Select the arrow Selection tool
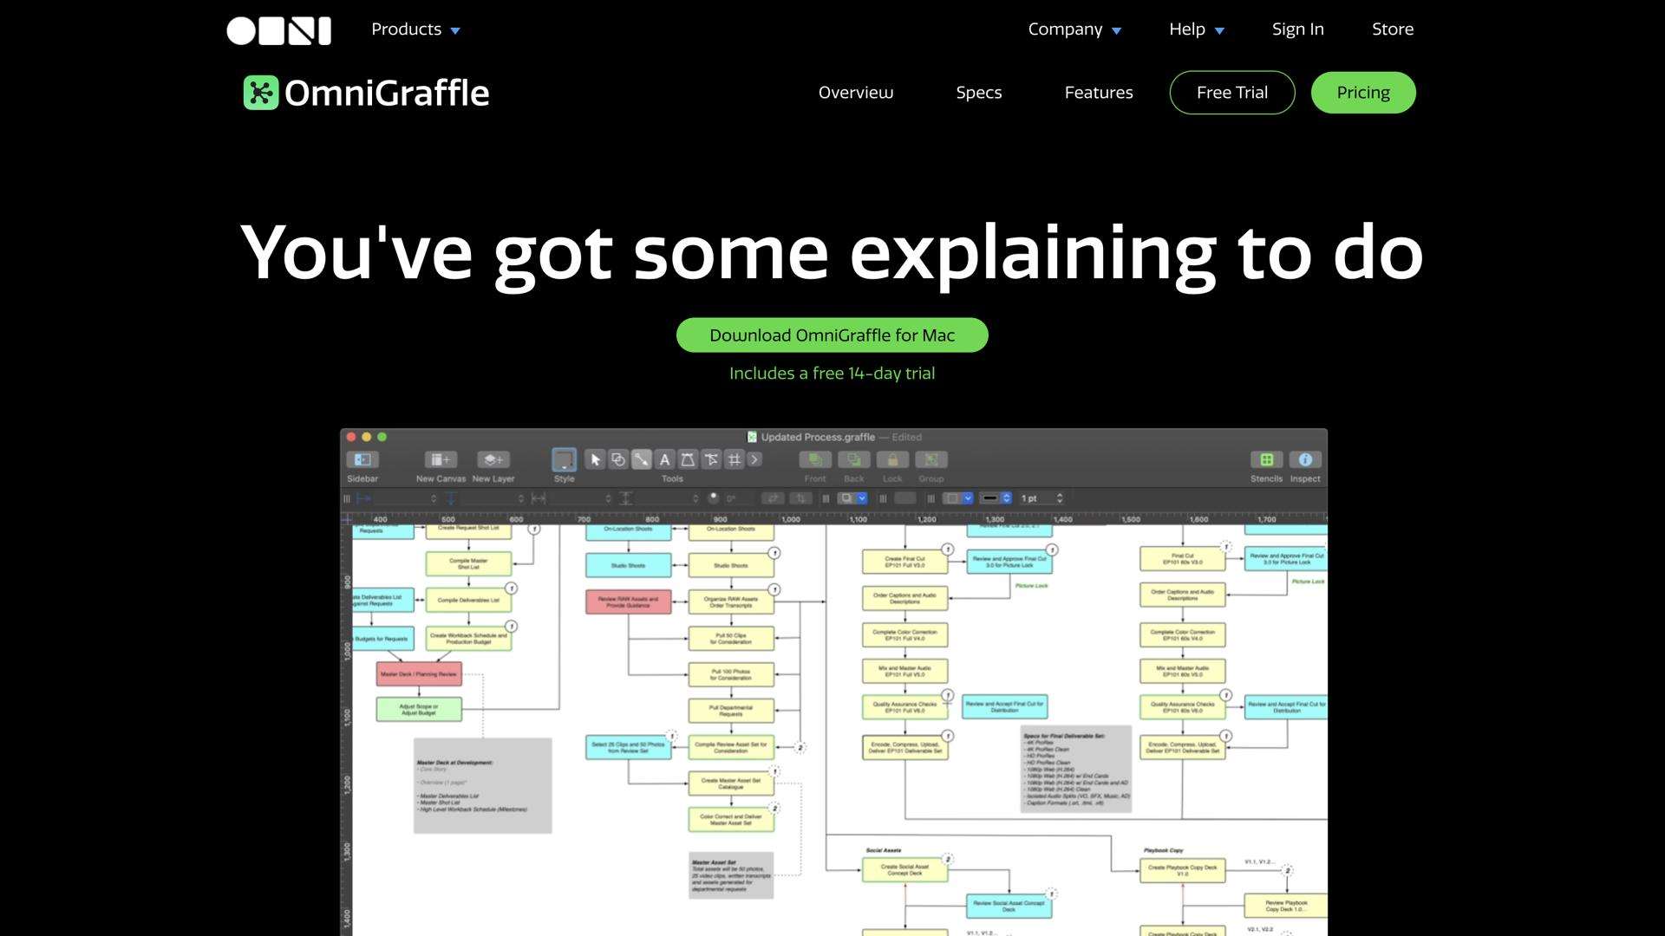 596,460
